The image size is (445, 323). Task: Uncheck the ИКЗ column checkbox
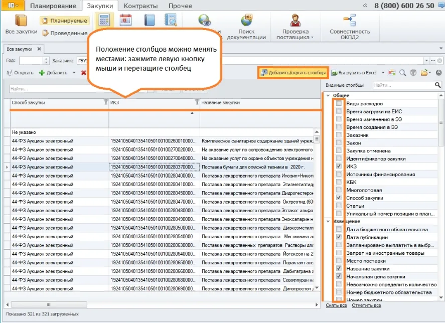[339, 166]
